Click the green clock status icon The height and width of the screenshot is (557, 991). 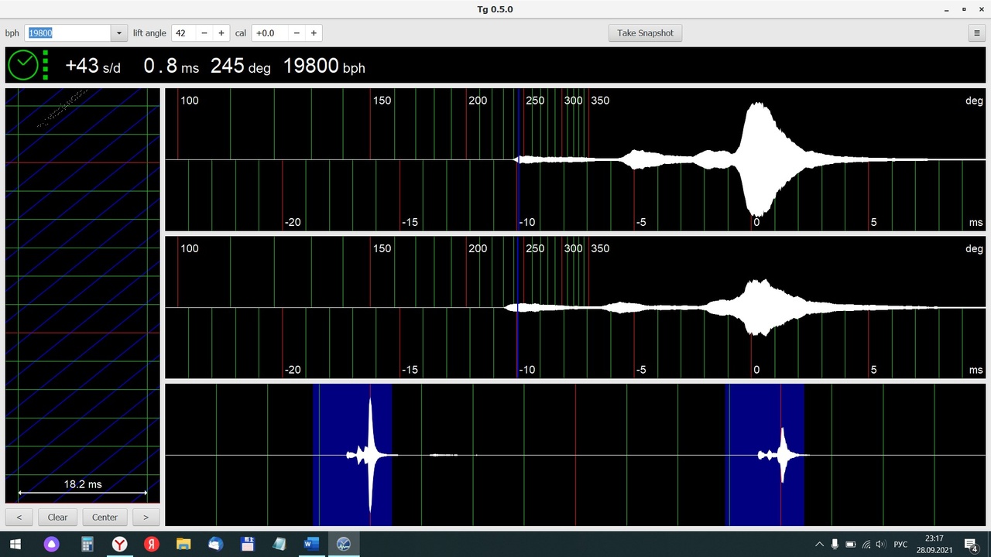click(x=23, y=66)
